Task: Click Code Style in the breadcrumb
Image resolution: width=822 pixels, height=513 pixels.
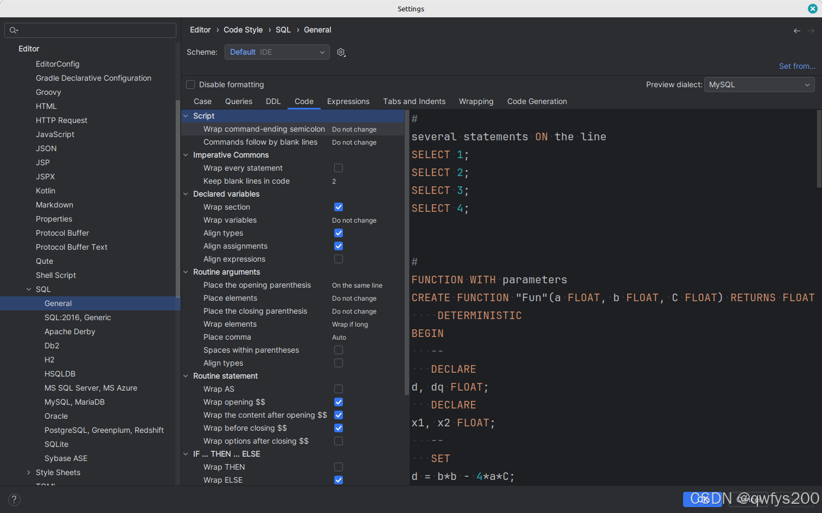Action: (x=243, y=30)
